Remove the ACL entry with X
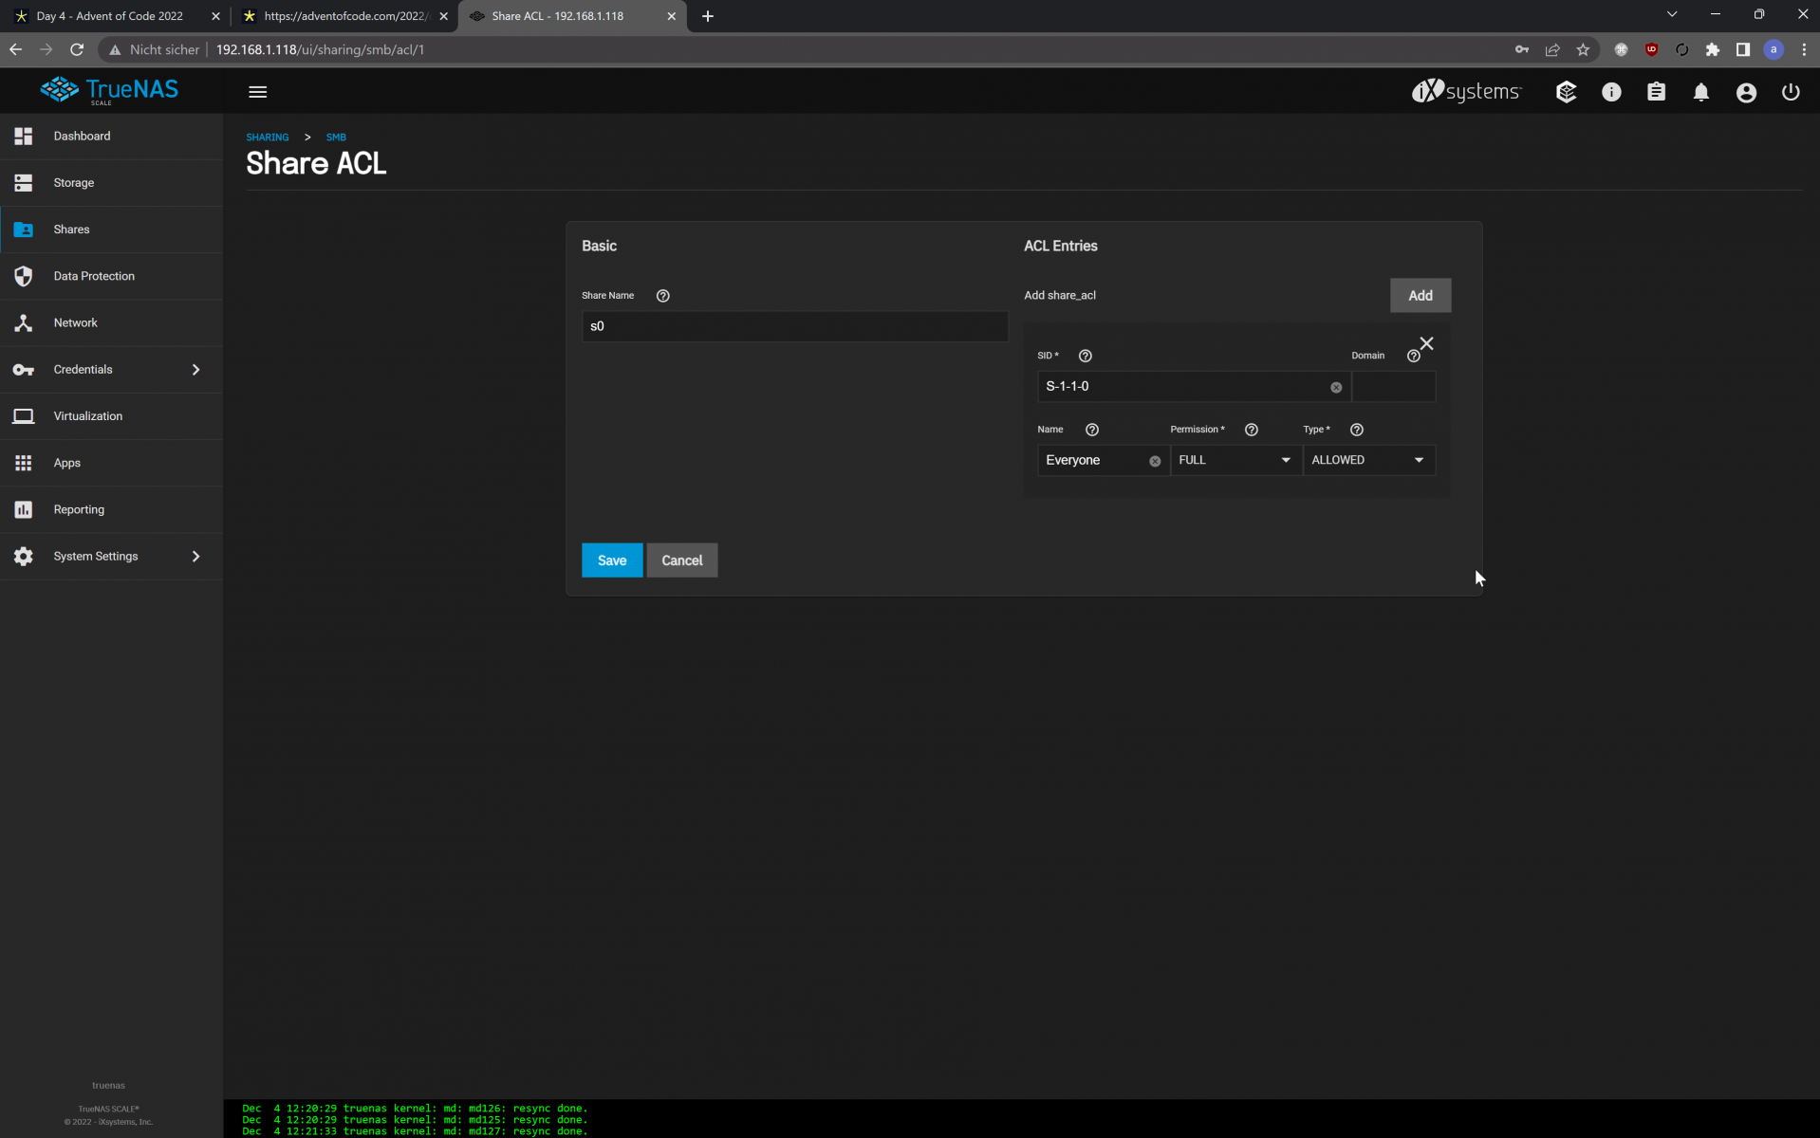The width and height of the screenshot is (1820, 1138). pos(1426,343)
